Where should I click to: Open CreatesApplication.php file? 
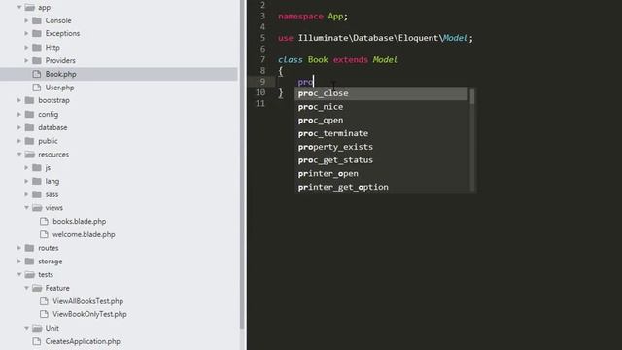click(83, 341)
